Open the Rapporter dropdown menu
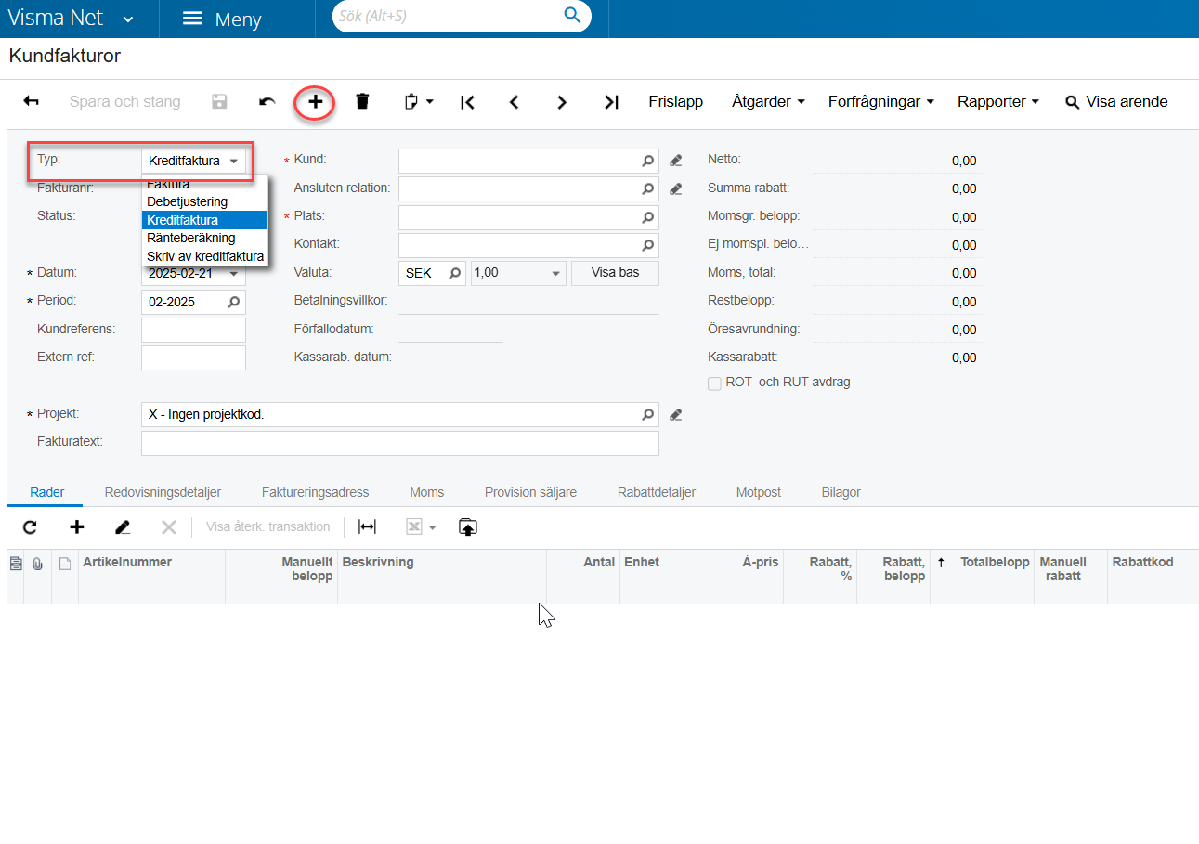Image resolution: width=1199 pixels, height=844 pixels. [x=998, y=102]
